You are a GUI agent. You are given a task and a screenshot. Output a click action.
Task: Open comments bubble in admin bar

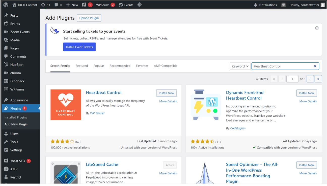pos(58,5)
